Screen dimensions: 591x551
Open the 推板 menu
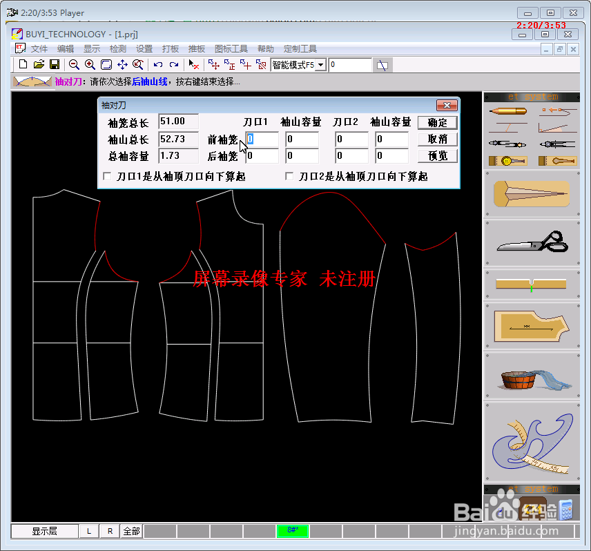pyautogui.click(x=197, y=49)
